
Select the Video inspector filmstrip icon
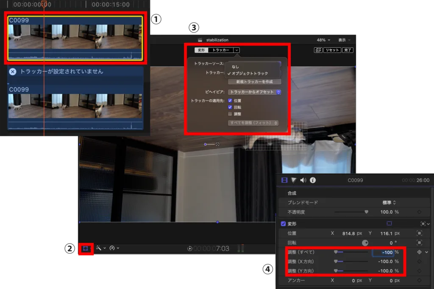(284, 180)
